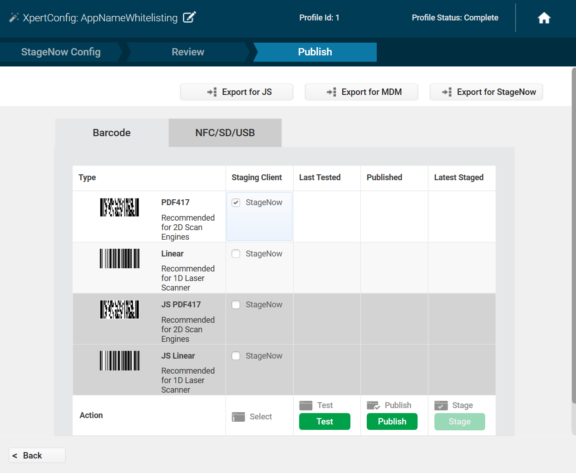Switch to the NFC/SD/USB tab
This screenshot has width=576, height=473.
click(x=225, y=133)
